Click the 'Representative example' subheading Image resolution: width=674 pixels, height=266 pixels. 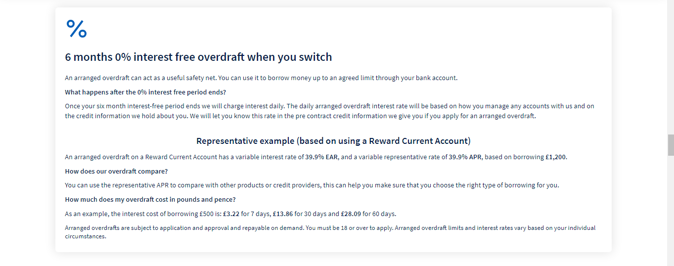click(333, 141)
